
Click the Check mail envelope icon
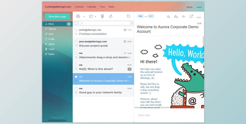[78, 16]
